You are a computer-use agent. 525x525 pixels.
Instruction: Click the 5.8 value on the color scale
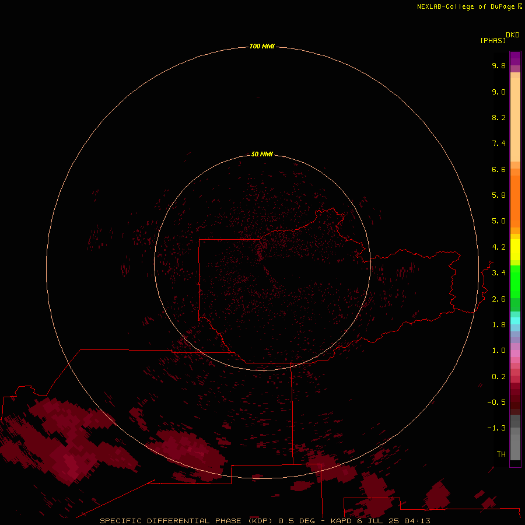coord(499,195)
